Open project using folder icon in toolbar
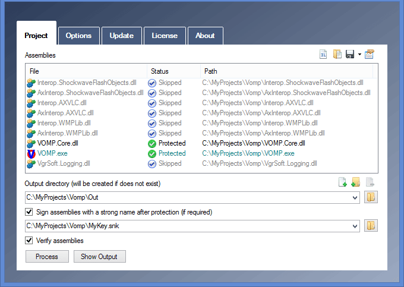The height and width of the screenshot is (287, 404). click(x=337, y=55)
